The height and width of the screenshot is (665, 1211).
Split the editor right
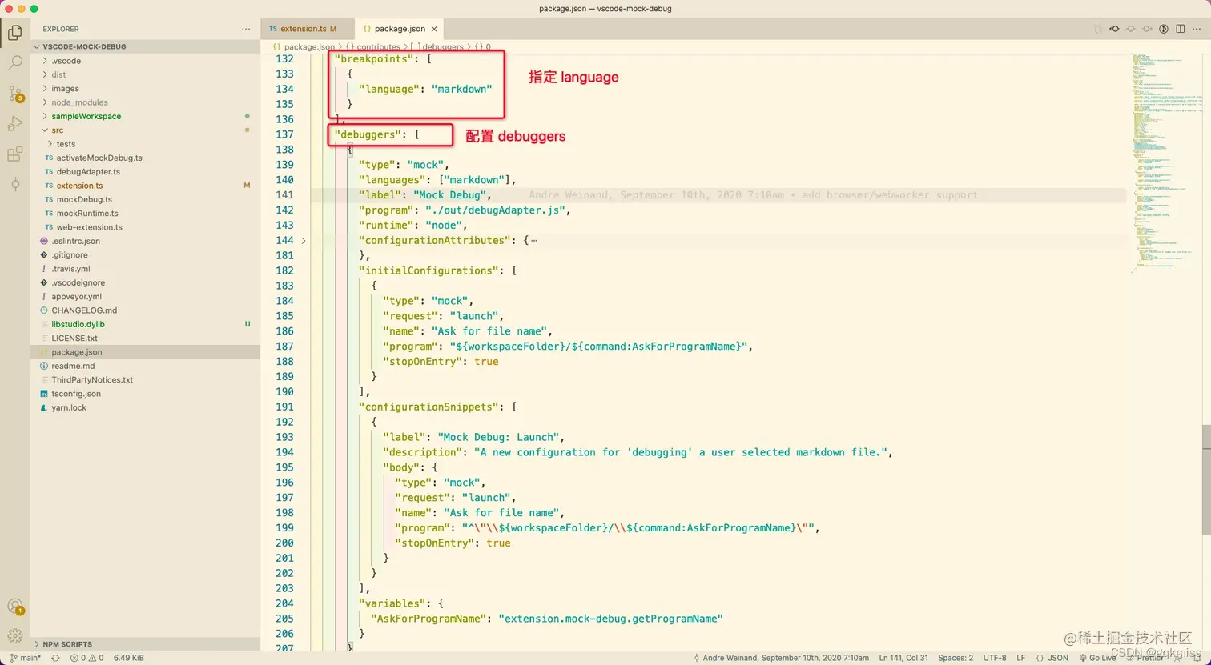[x=1181, y=29]
